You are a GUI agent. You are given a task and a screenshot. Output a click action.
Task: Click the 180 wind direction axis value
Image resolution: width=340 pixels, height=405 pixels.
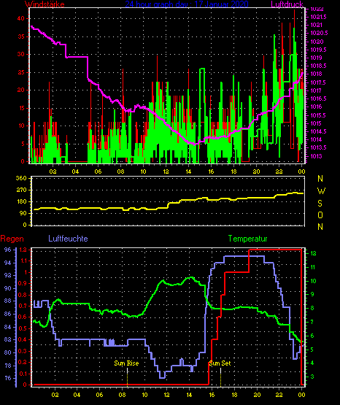21,201
